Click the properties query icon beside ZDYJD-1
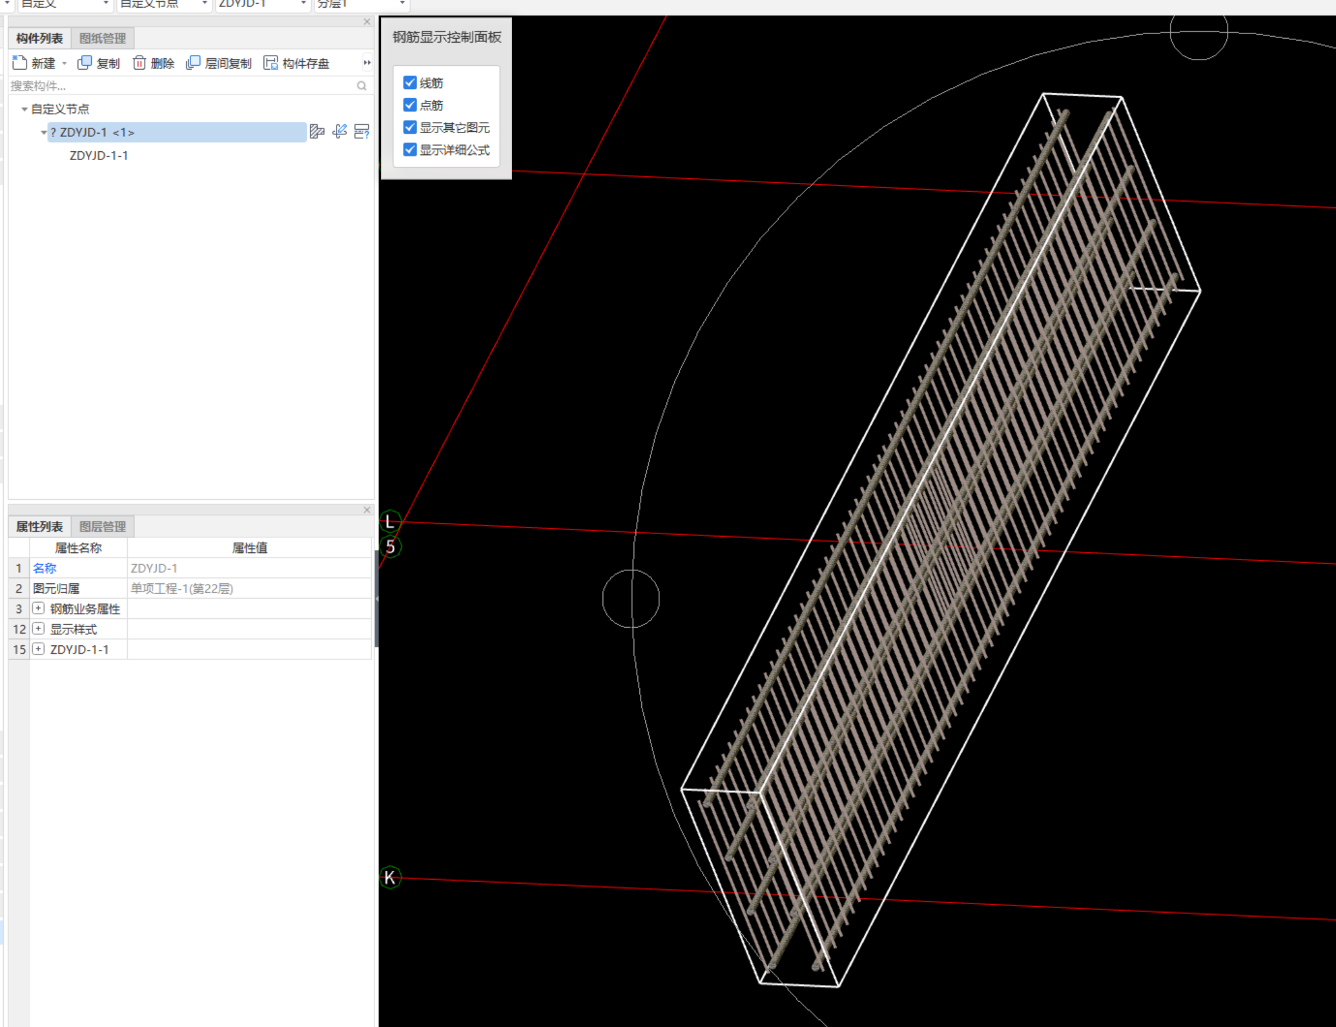This screenshot has height=1027, width=1336. click(x=362, y=132)
